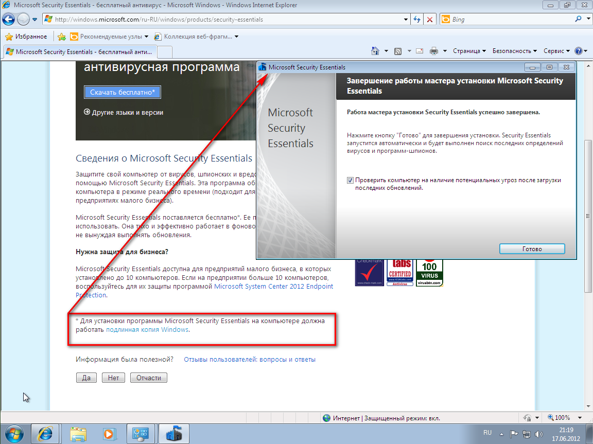
Task: Click the Да feedback button
Action: [86, 378]
